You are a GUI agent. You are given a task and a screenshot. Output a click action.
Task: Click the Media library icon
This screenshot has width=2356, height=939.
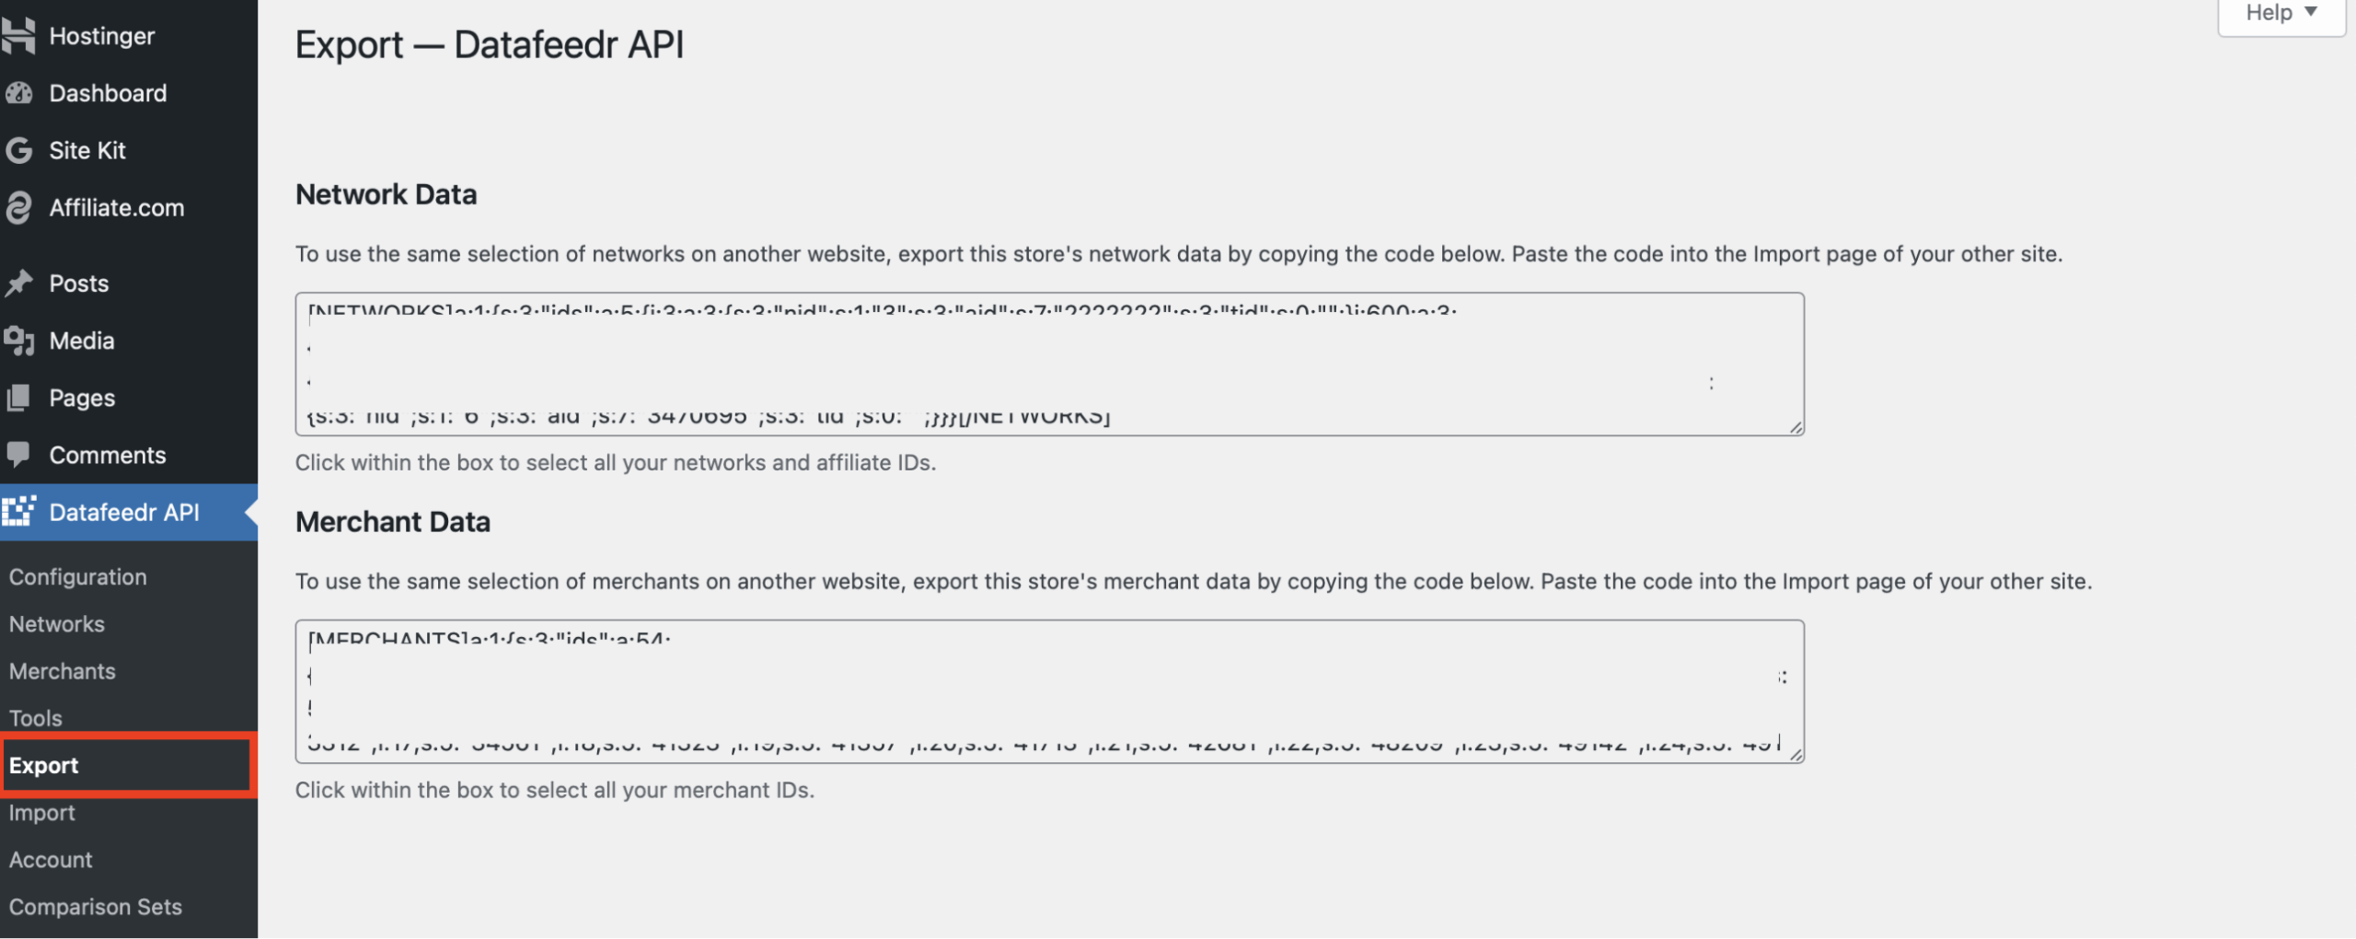coord(18,341)
